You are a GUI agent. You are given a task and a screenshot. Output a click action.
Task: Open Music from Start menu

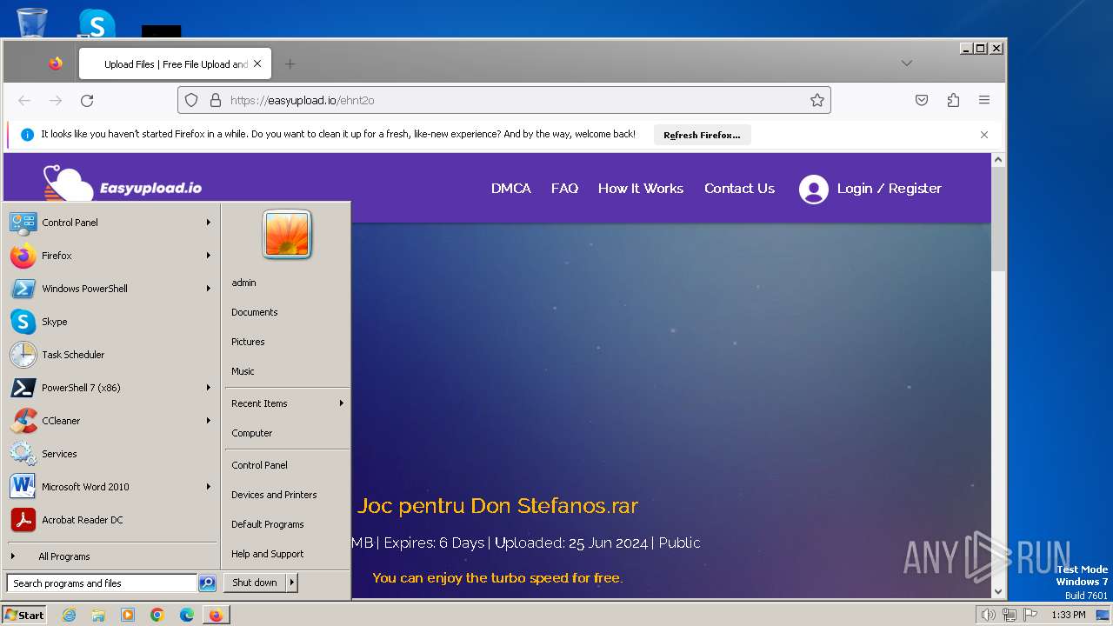(x=243, y=371)
